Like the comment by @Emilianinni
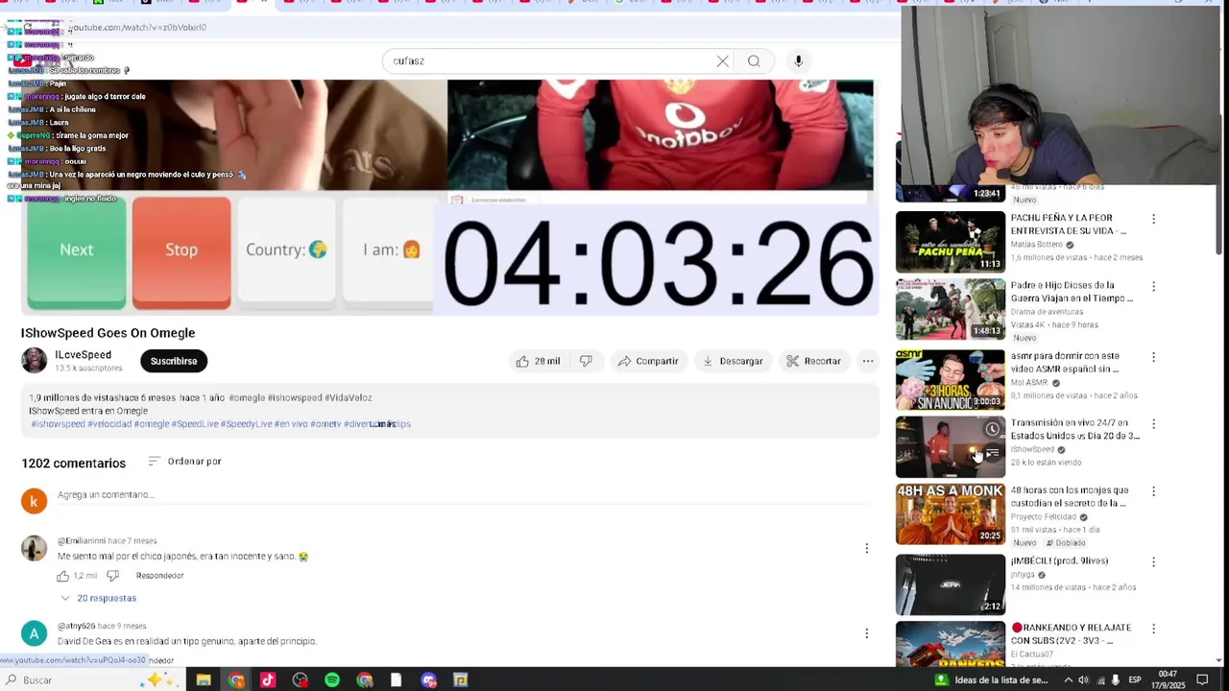 click(x=63, y=576)
